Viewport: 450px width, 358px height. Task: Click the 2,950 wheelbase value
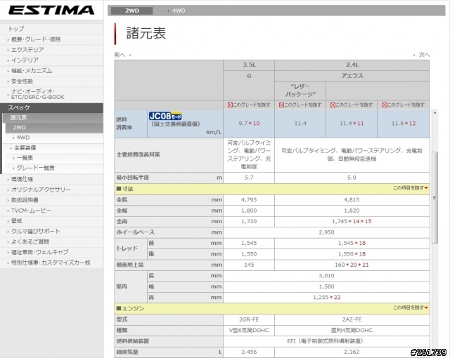[x=326, y=232]
